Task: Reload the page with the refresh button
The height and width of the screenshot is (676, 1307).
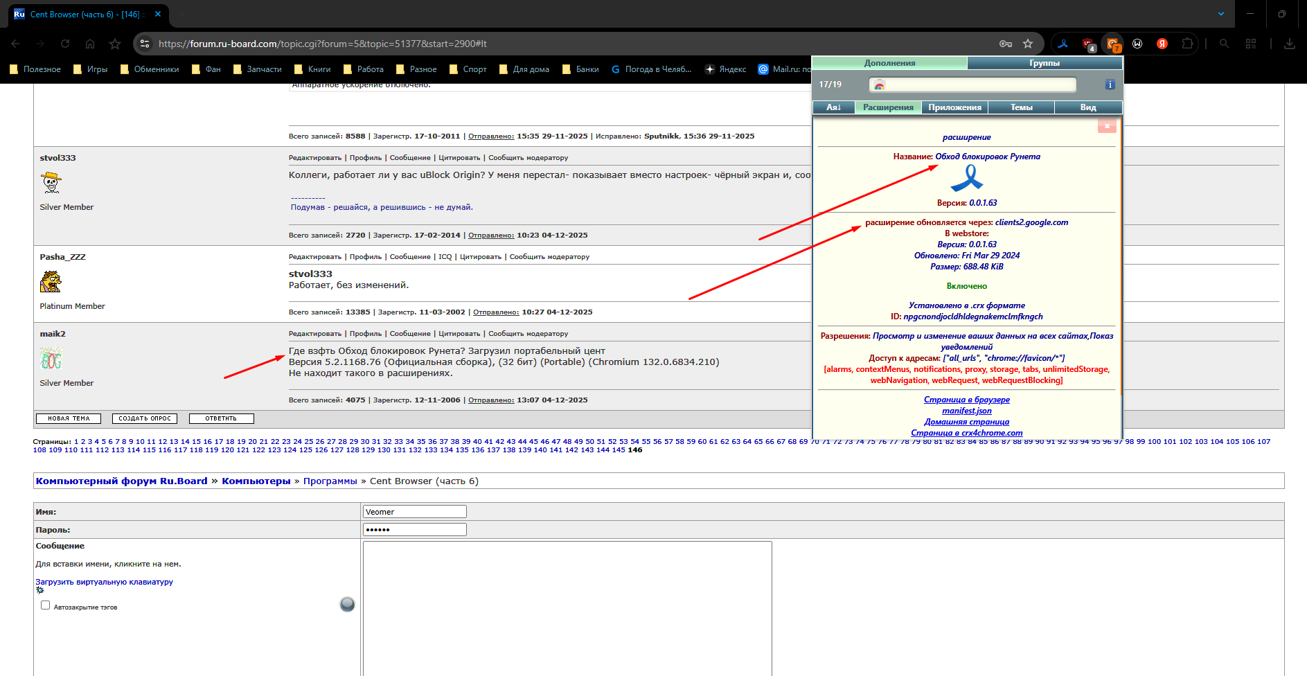Action: coord(65,44)
